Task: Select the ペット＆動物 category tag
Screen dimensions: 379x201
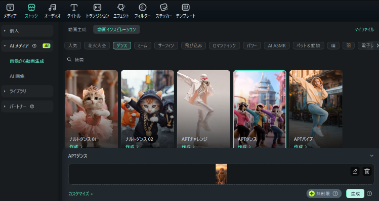Action: (x=309, y=45)
